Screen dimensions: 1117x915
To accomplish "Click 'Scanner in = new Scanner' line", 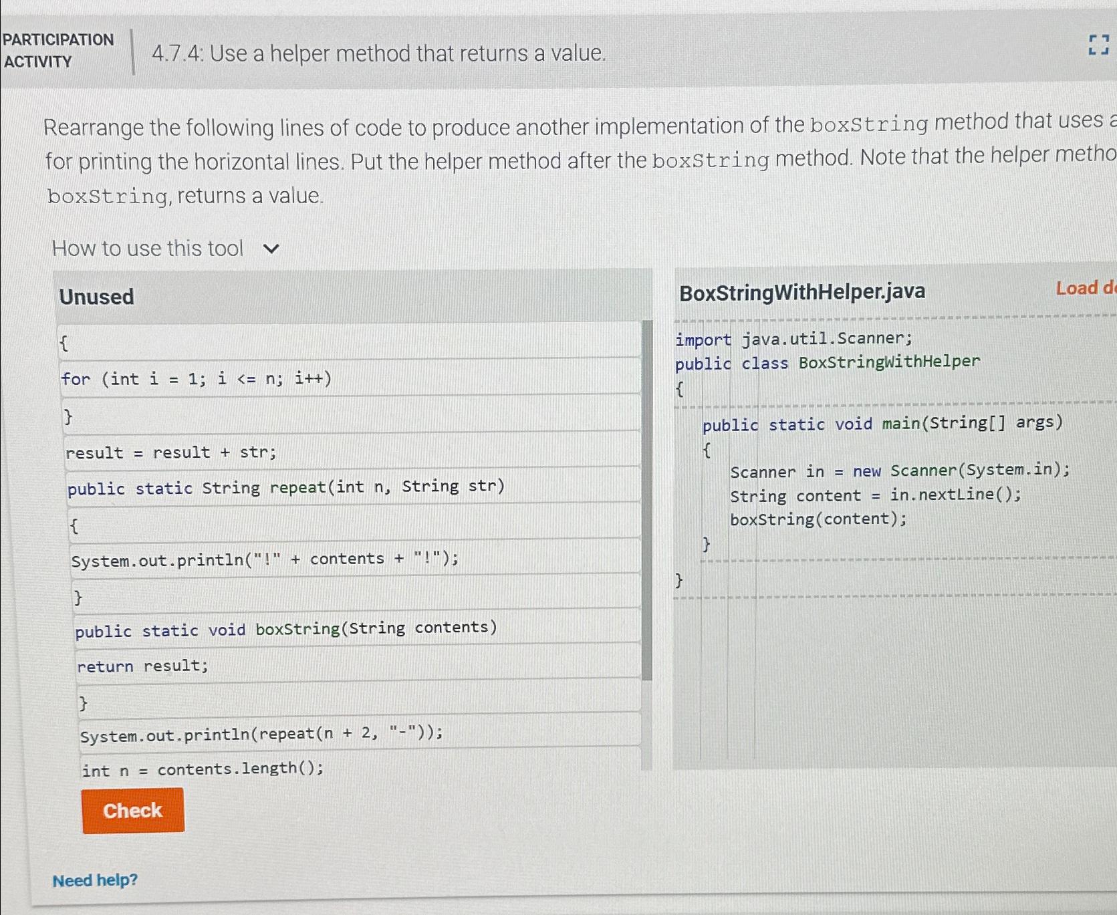I will click(899, 471).
